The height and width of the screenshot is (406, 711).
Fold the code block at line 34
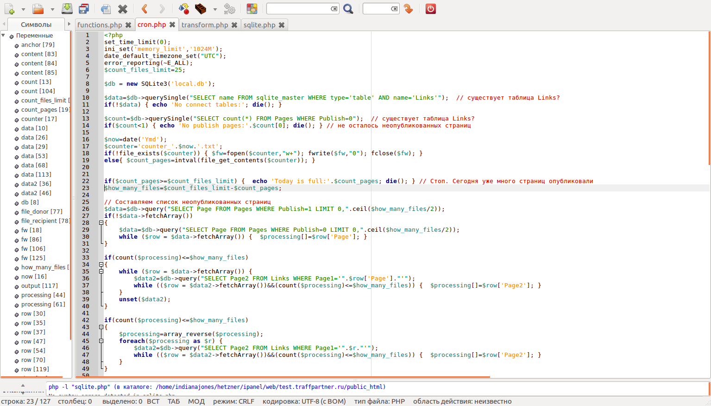pos(101,265)
